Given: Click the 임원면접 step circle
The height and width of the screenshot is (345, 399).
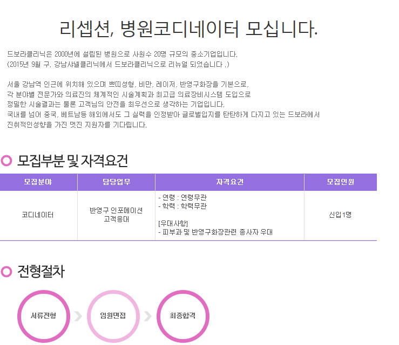Looking at the screenshot, I should click(113, 316).
